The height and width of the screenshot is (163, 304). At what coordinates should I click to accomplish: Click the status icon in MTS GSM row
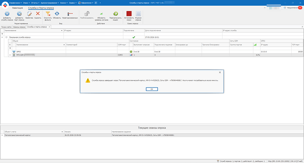[x=131, y=55]
